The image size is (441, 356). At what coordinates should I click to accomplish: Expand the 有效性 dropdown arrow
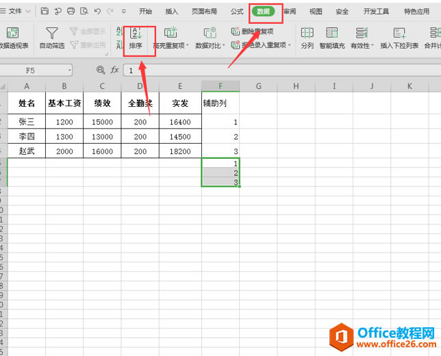click(373, 46)
